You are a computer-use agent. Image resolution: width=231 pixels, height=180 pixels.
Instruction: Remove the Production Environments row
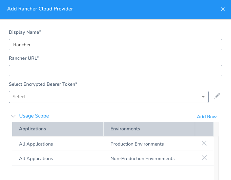[204, 143]
